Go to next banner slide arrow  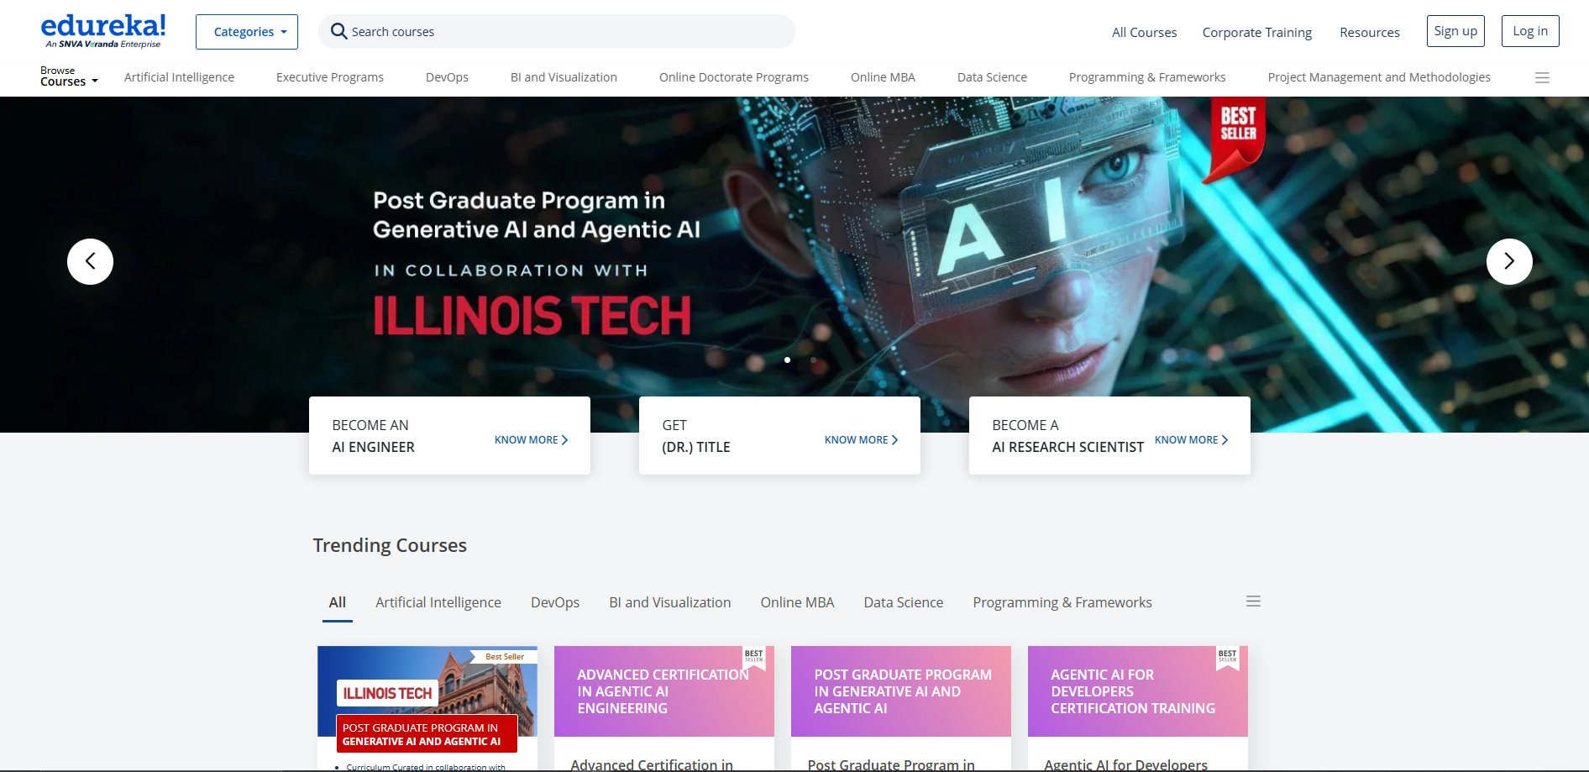(1509, 262)
